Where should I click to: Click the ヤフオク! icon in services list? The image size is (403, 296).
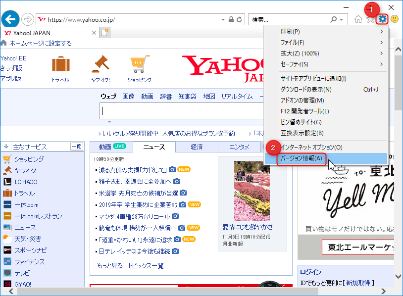point(7,170)
